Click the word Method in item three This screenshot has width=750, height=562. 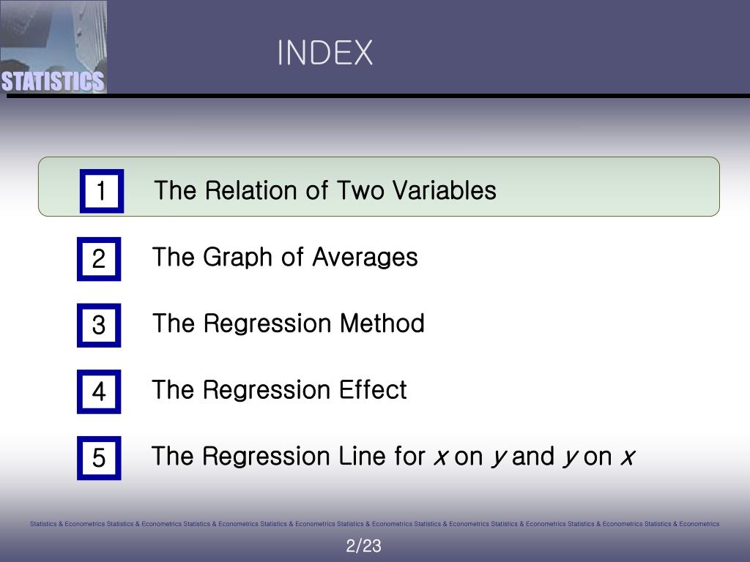pos(382,323)
